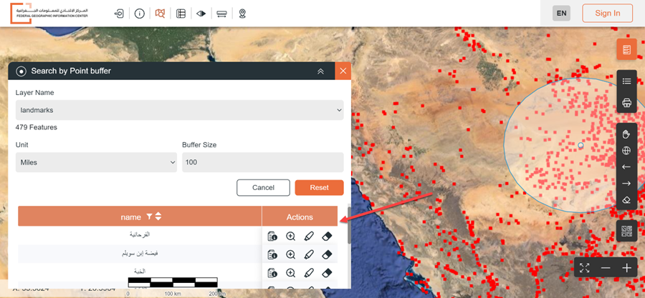Open the Layer Name dropdown showing landmarks
This screenshot has height=298, width=645.
[179, 110]
